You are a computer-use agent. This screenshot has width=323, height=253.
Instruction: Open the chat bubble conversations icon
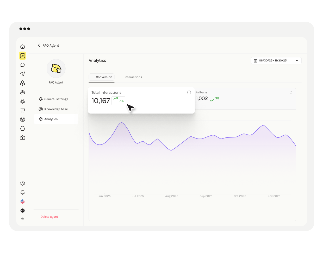coord(23,65)
